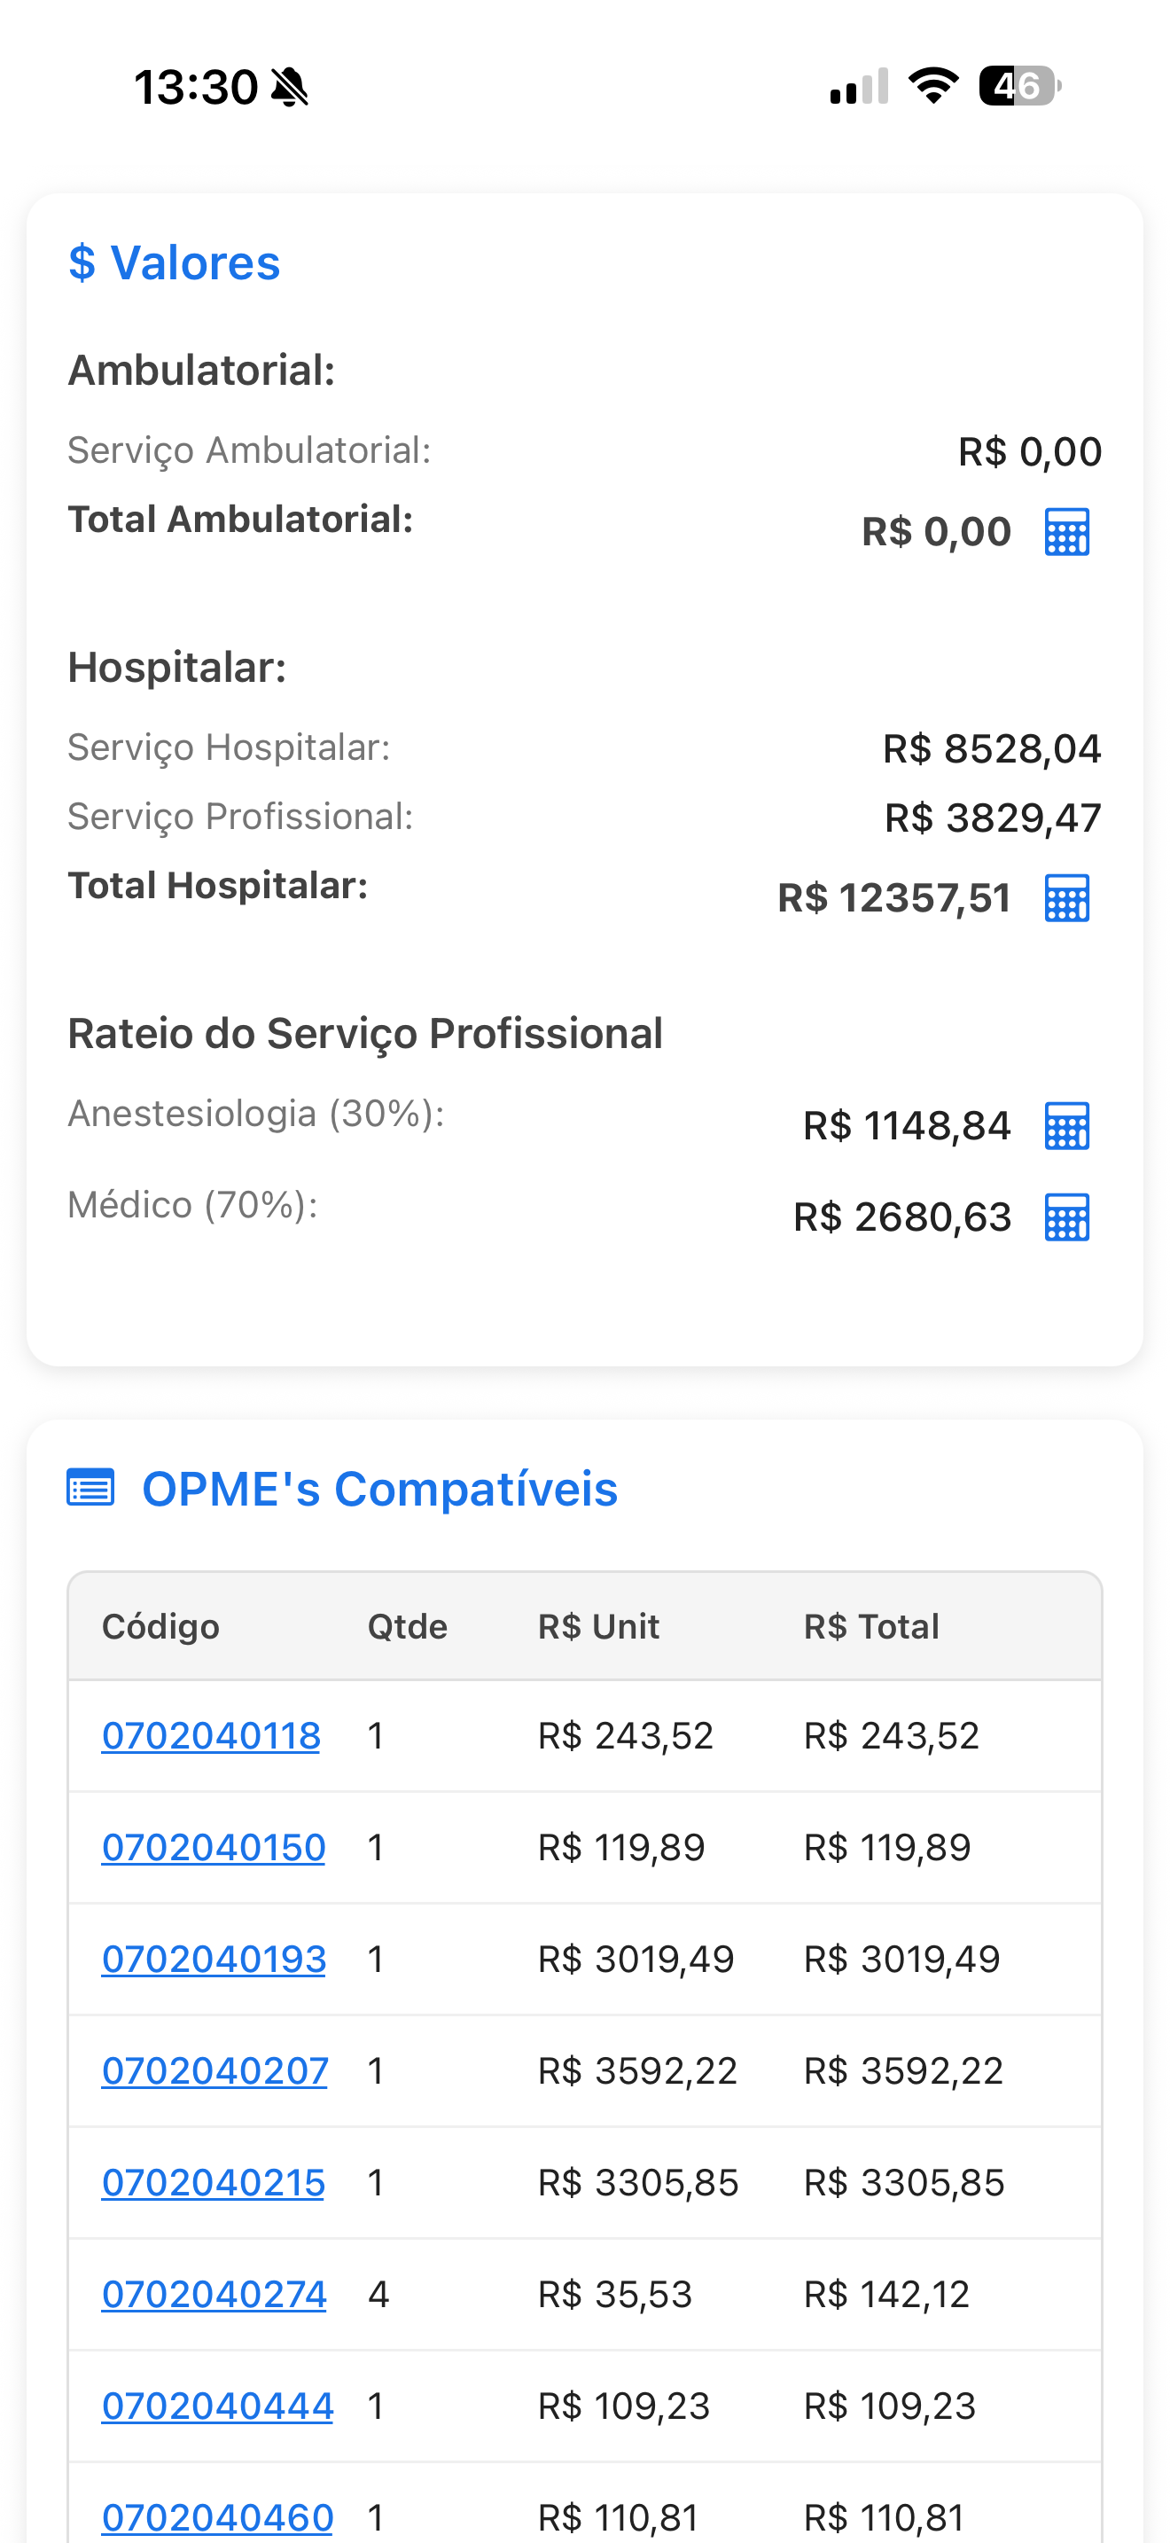Open calculator for Anestesiologia (30%) value
Screen dimensions: 1170x2543
pos(1066,1126)
